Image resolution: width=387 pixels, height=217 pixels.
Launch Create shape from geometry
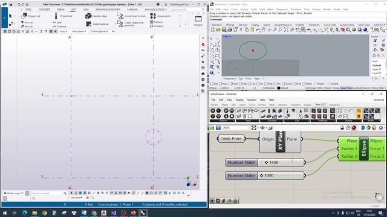[131, 24]
